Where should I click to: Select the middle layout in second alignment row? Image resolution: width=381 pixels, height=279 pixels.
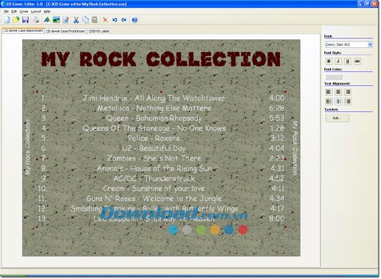338,101
